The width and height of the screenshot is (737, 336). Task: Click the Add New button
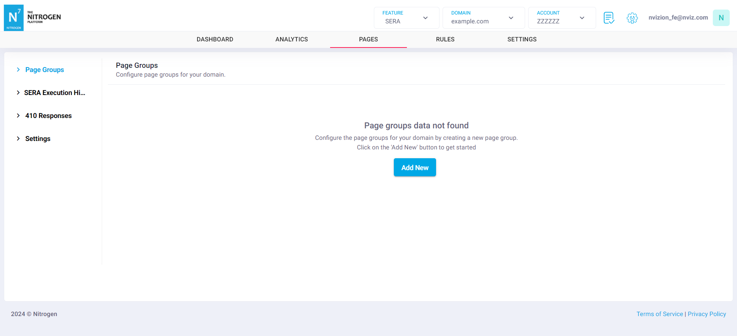click(x=415, y=167)
